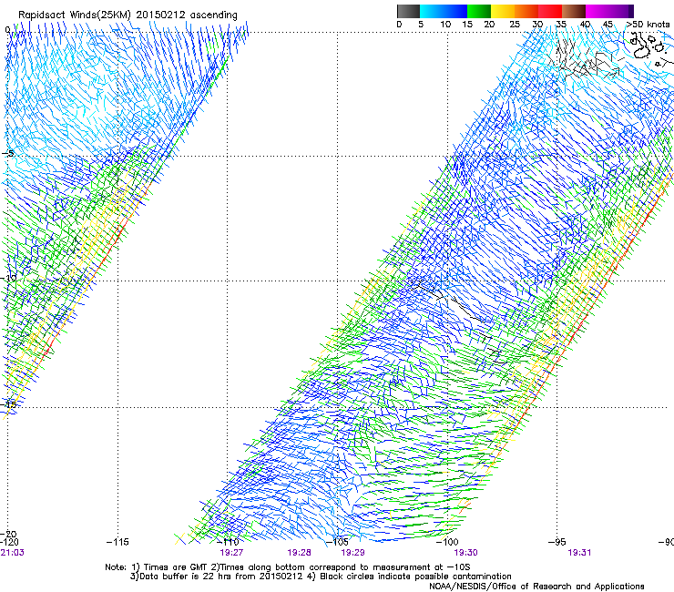Image resolution: width=674 pixels, height=592 pixels.
Task: Click the '45' legend scale label
Action: coord(608,24)
